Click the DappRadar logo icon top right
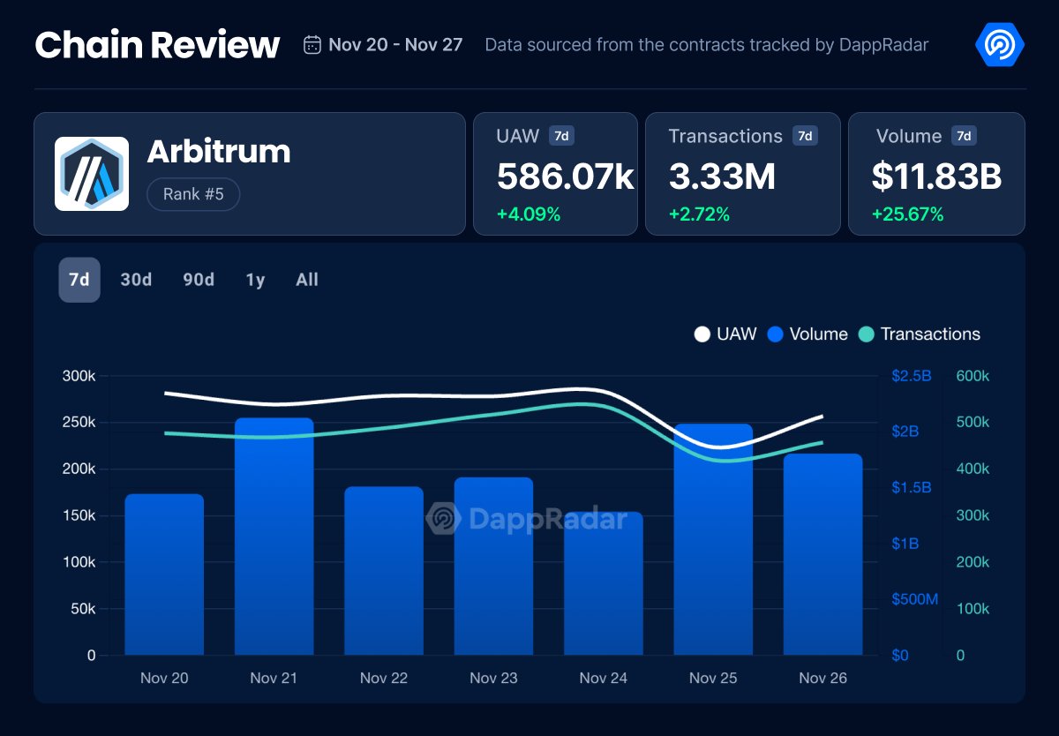This screenshot has height=736, width=1059. click(x=998, y=42)
